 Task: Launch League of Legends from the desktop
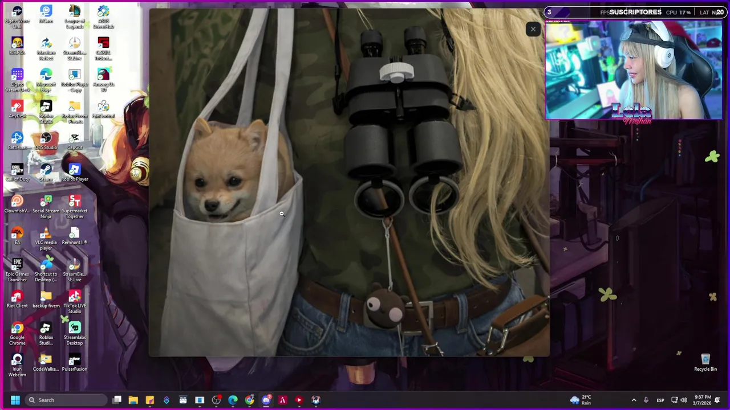[x=75, y=17]
